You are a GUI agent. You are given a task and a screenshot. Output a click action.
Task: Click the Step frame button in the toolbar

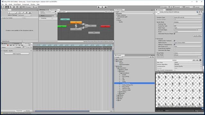click(x=106, y=7)
